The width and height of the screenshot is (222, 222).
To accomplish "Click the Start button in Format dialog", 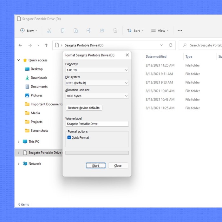I will pyautogui.click(x=96, y=166).
